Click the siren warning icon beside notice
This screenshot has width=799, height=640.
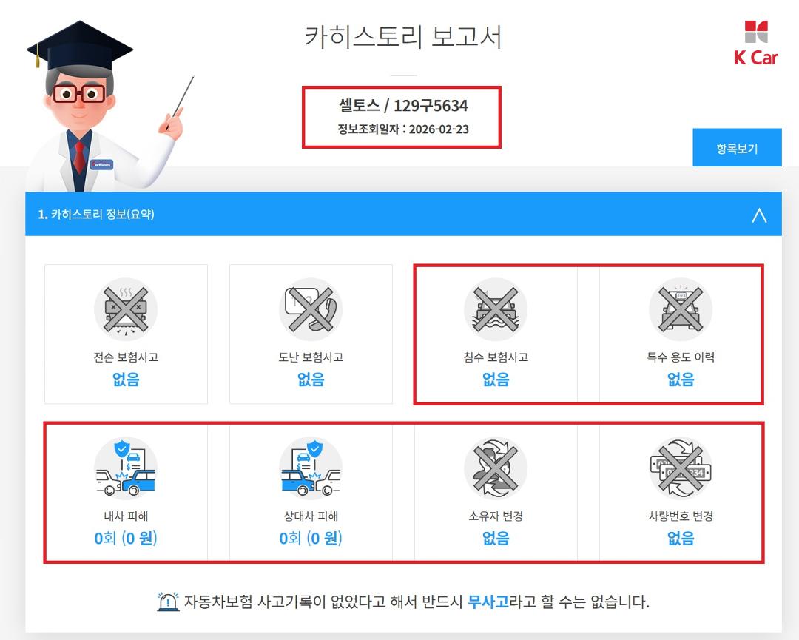[168, 602]
